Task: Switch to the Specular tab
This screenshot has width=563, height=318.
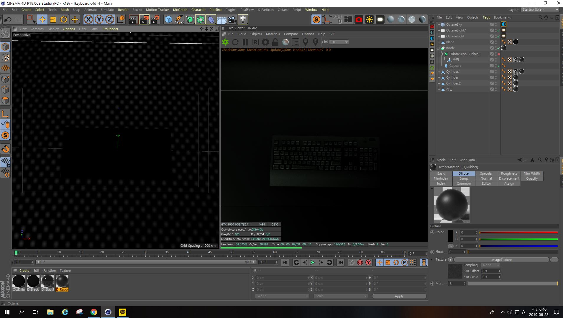Action: (x=486, y=174)
